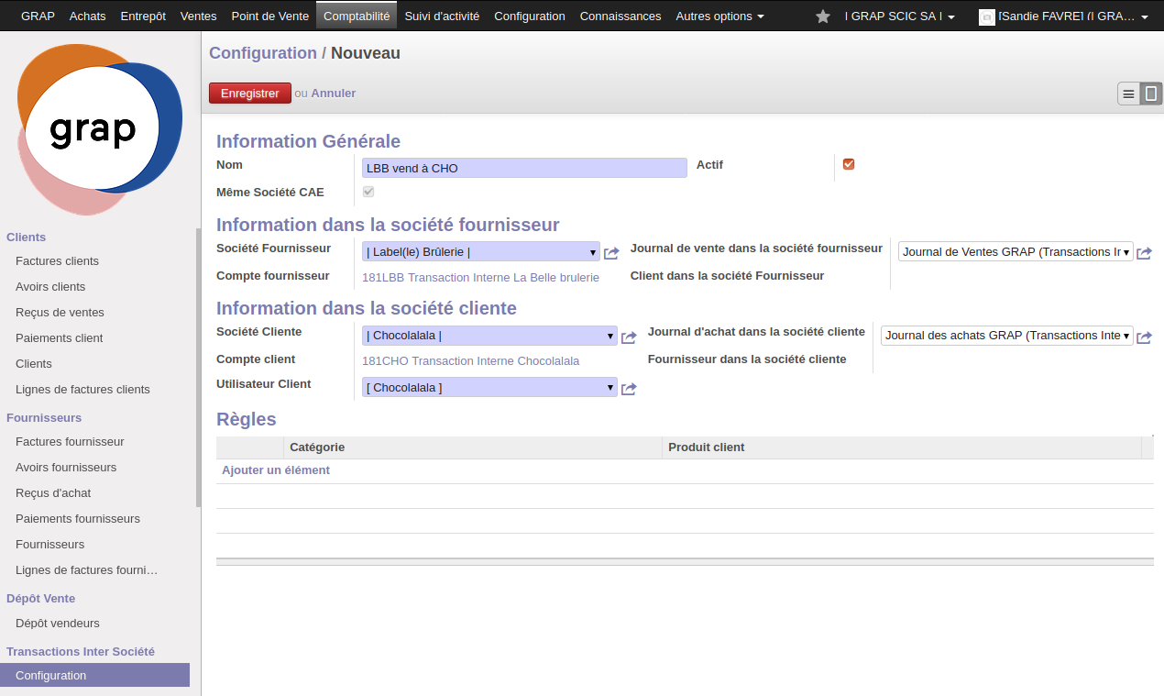Open Utilisateur Client external link icon
This screenshot has width=1164, height=696.
point(629,389)
